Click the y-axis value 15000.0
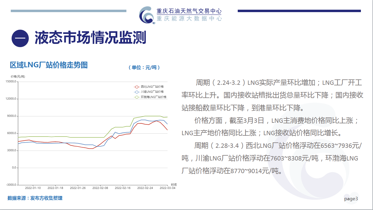The width and height of the screenshot is (373, 210). click(11, 82)
